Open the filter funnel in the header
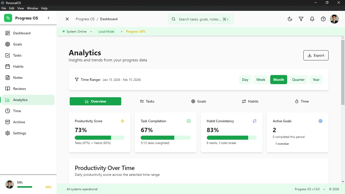The width and height of the screenshot is (345, 194). 301,19
